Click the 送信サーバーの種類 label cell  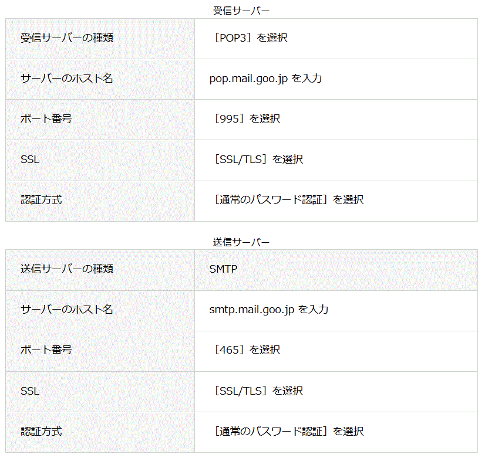pyautogui.click(x=67, y=269)
